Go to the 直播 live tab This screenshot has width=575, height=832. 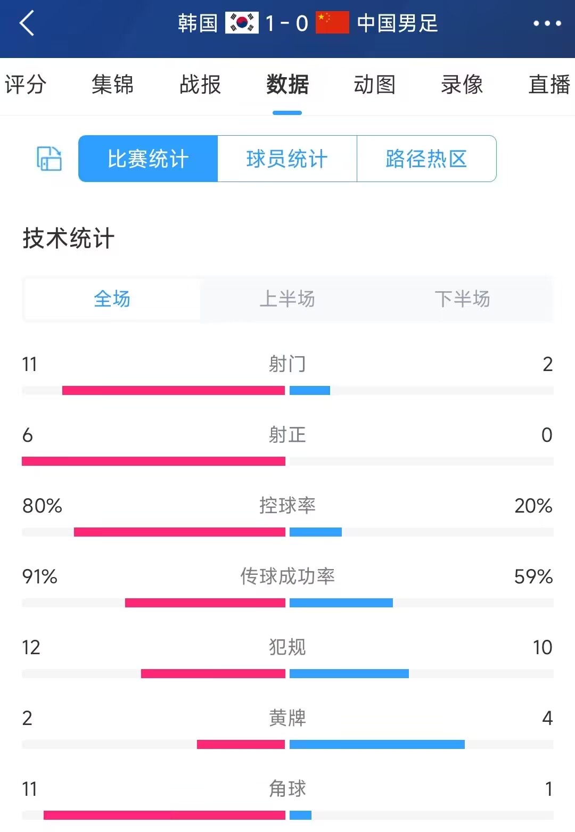pyautogui.click(x=549, y=85)
